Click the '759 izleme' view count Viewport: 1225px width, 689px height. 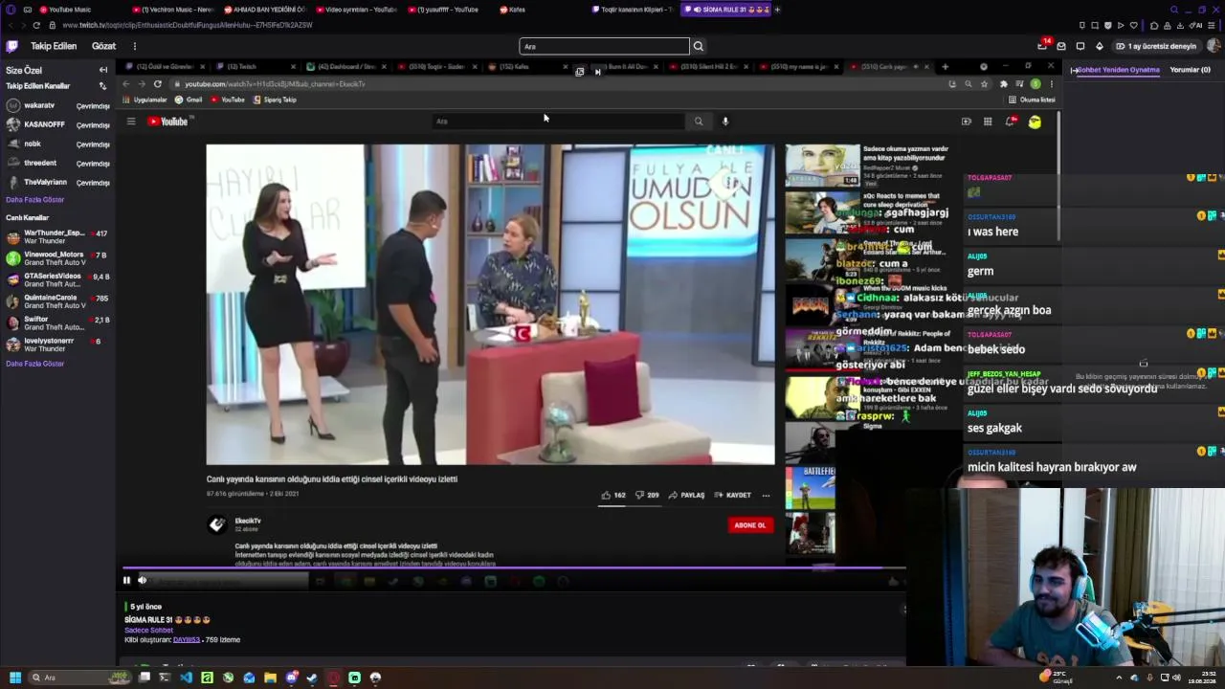click(223, 639)
